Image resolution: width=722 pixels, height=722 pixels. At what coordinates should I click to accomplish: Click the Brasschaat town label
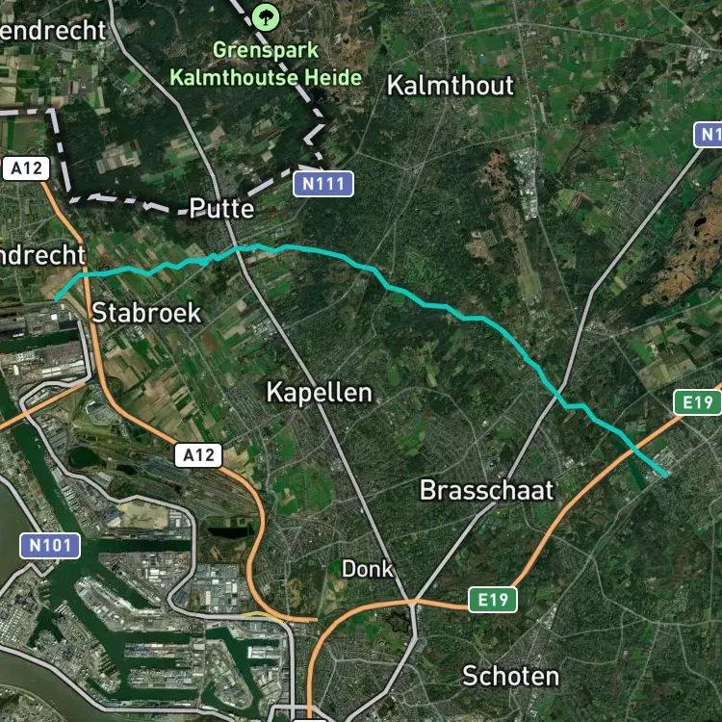point(487,490)
